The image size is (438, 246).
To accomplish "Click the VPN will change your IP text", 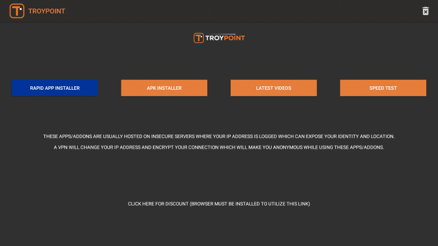I will click(x=219, y=147).
